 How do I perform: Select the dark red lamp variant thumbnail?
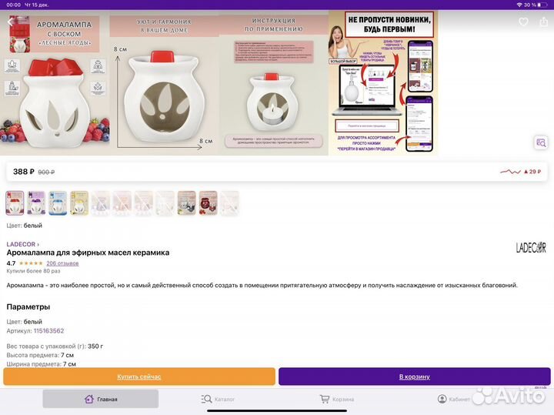coord(208,203)
